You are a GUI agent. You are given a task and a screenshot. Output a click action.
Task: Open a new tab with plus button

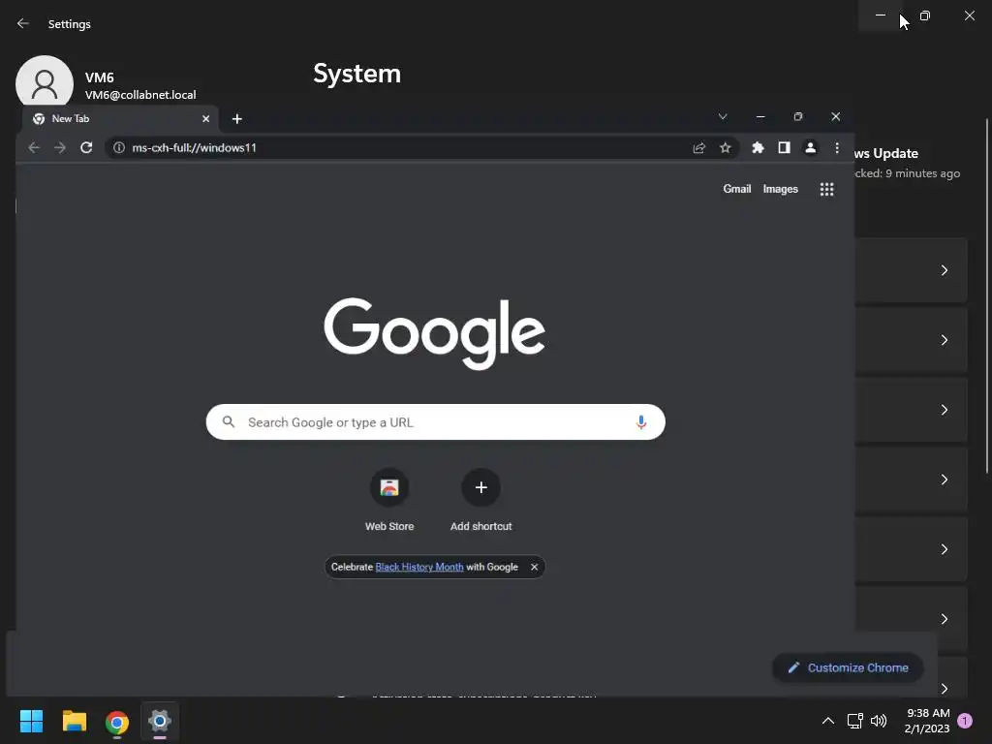tap(236, 119)
